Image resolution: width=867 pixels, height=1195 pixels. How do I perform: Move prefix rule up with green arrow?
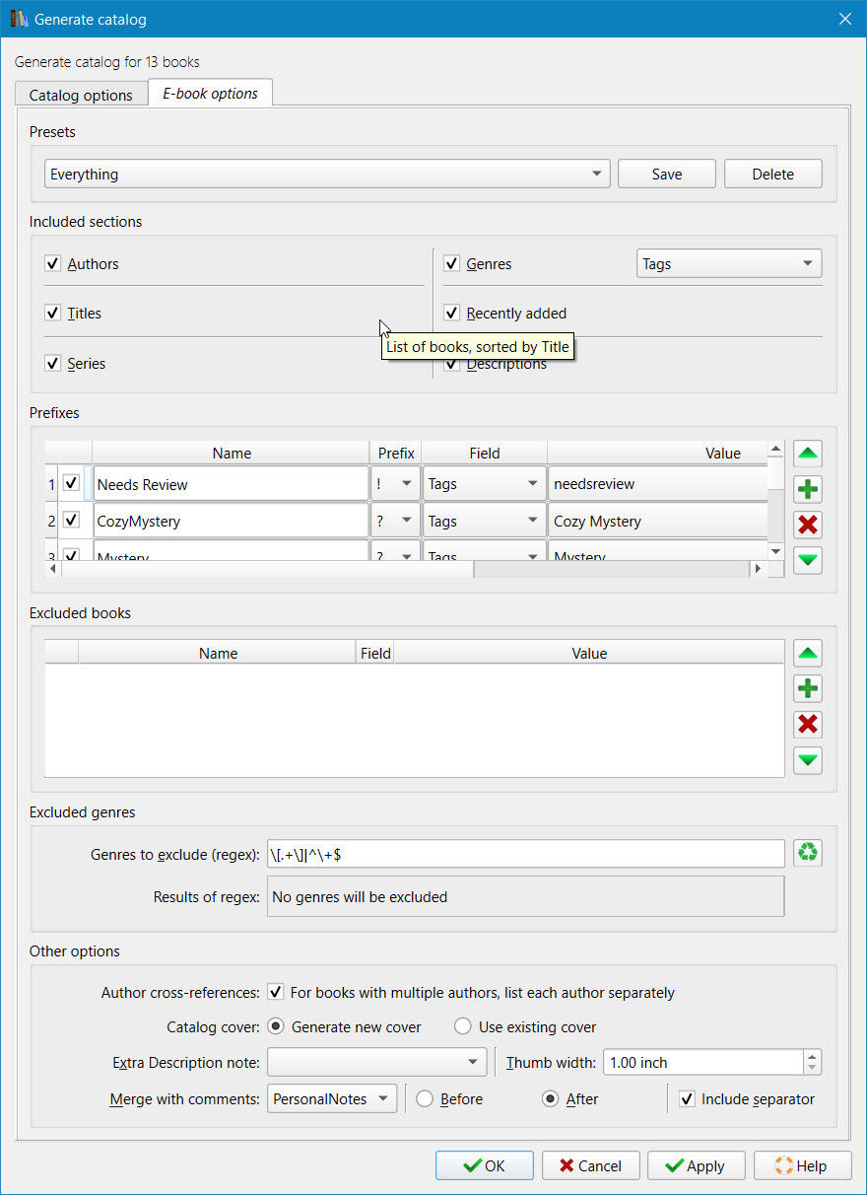click(808, 455)
